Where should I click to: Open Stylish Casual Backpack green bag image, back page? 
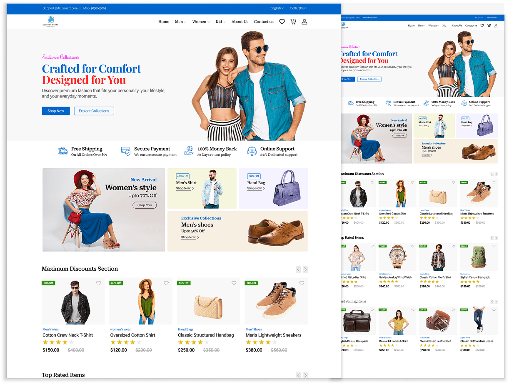click(479, 257)
